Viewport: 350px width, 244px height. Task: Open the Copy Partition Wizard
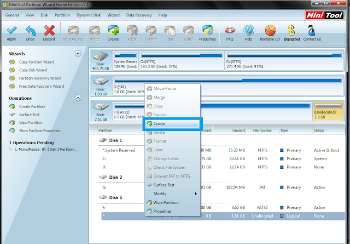click(37, 62)
